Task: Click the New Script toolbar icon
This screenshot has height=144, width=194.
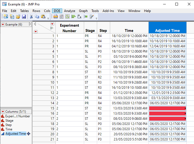Action: [x=12, y=17]
